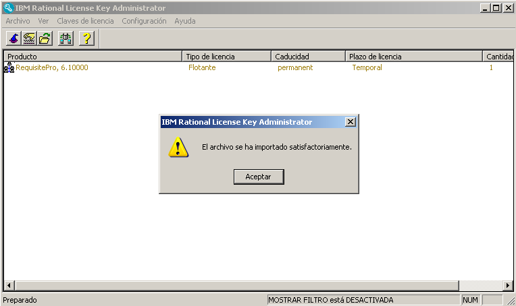Minimize the main License Key Administrator window

click(x=485, y=8)
